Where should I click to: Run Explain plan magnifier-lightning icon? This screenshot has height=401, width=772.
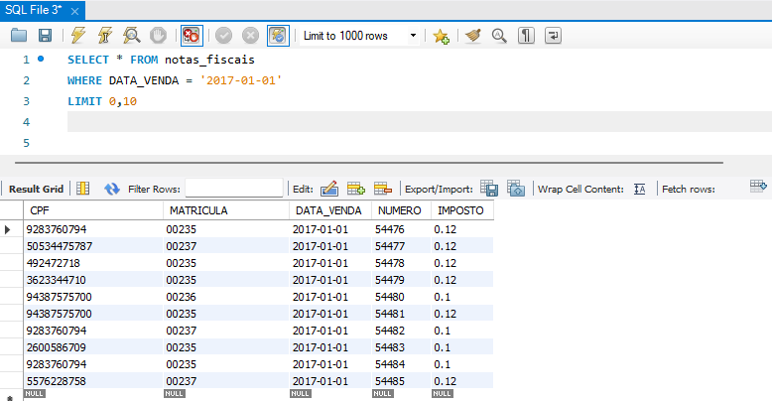tap(131, 36)
